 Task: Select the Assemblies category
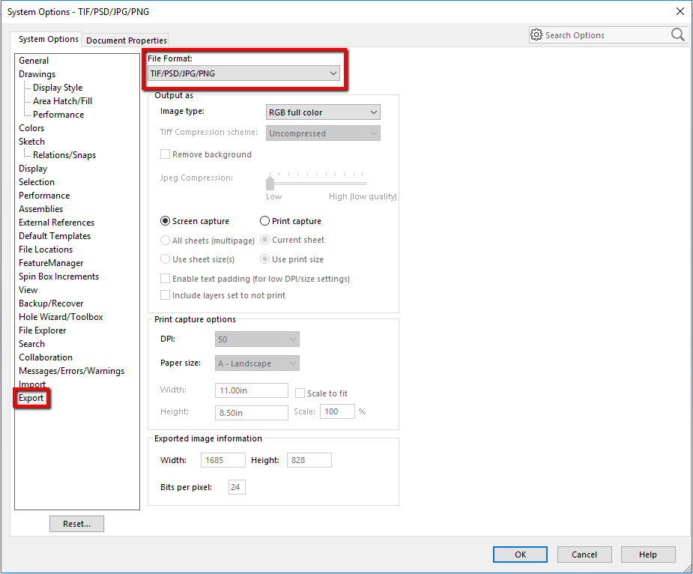tap(40, 209)
